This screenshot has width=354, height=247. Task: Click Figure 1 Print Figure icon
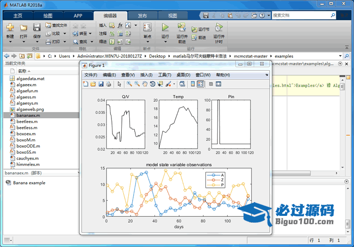(108, 84)
